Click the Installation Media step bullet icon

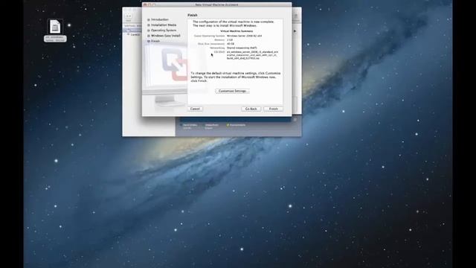pyautogui.click(x=149, y=25)
